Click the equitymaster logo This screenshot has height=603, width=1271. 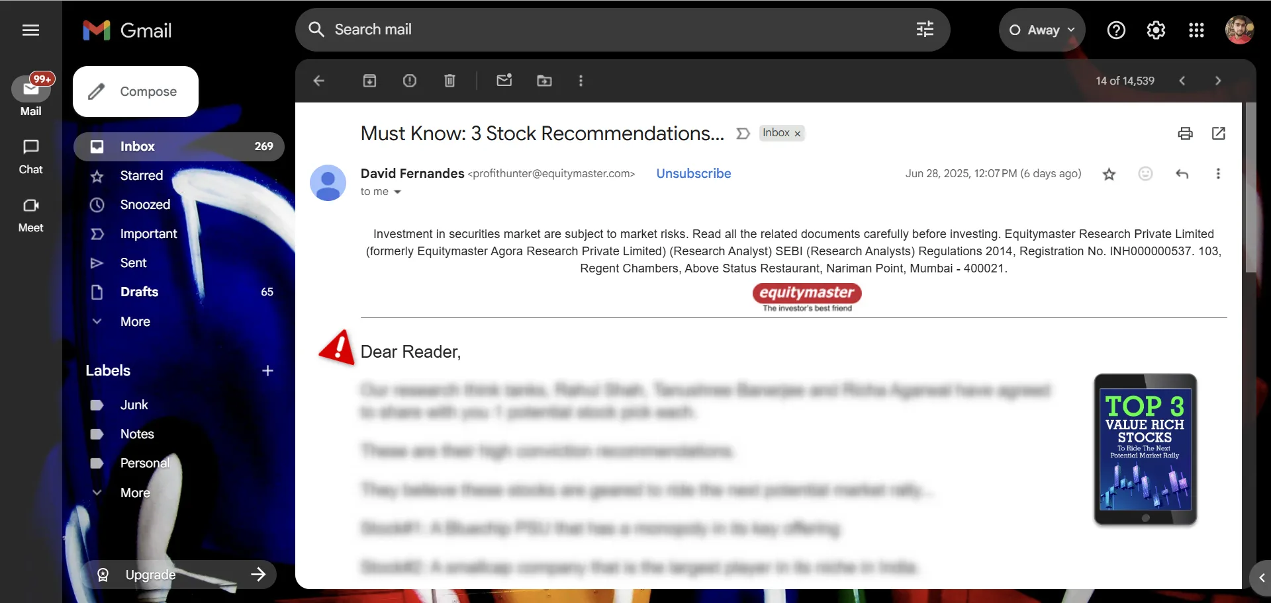(x=807, y=298)
